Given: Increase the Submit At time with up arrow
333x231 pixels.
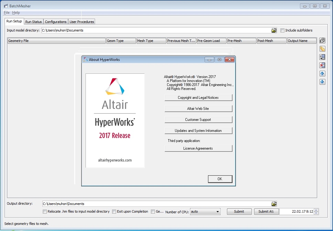Looking at the screenshot, I should click(x=316, y=210).
